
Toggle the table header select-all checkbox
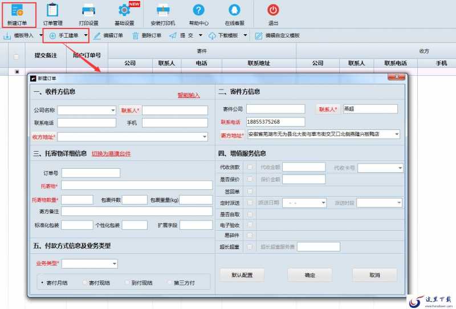click(x=17, y=57)
